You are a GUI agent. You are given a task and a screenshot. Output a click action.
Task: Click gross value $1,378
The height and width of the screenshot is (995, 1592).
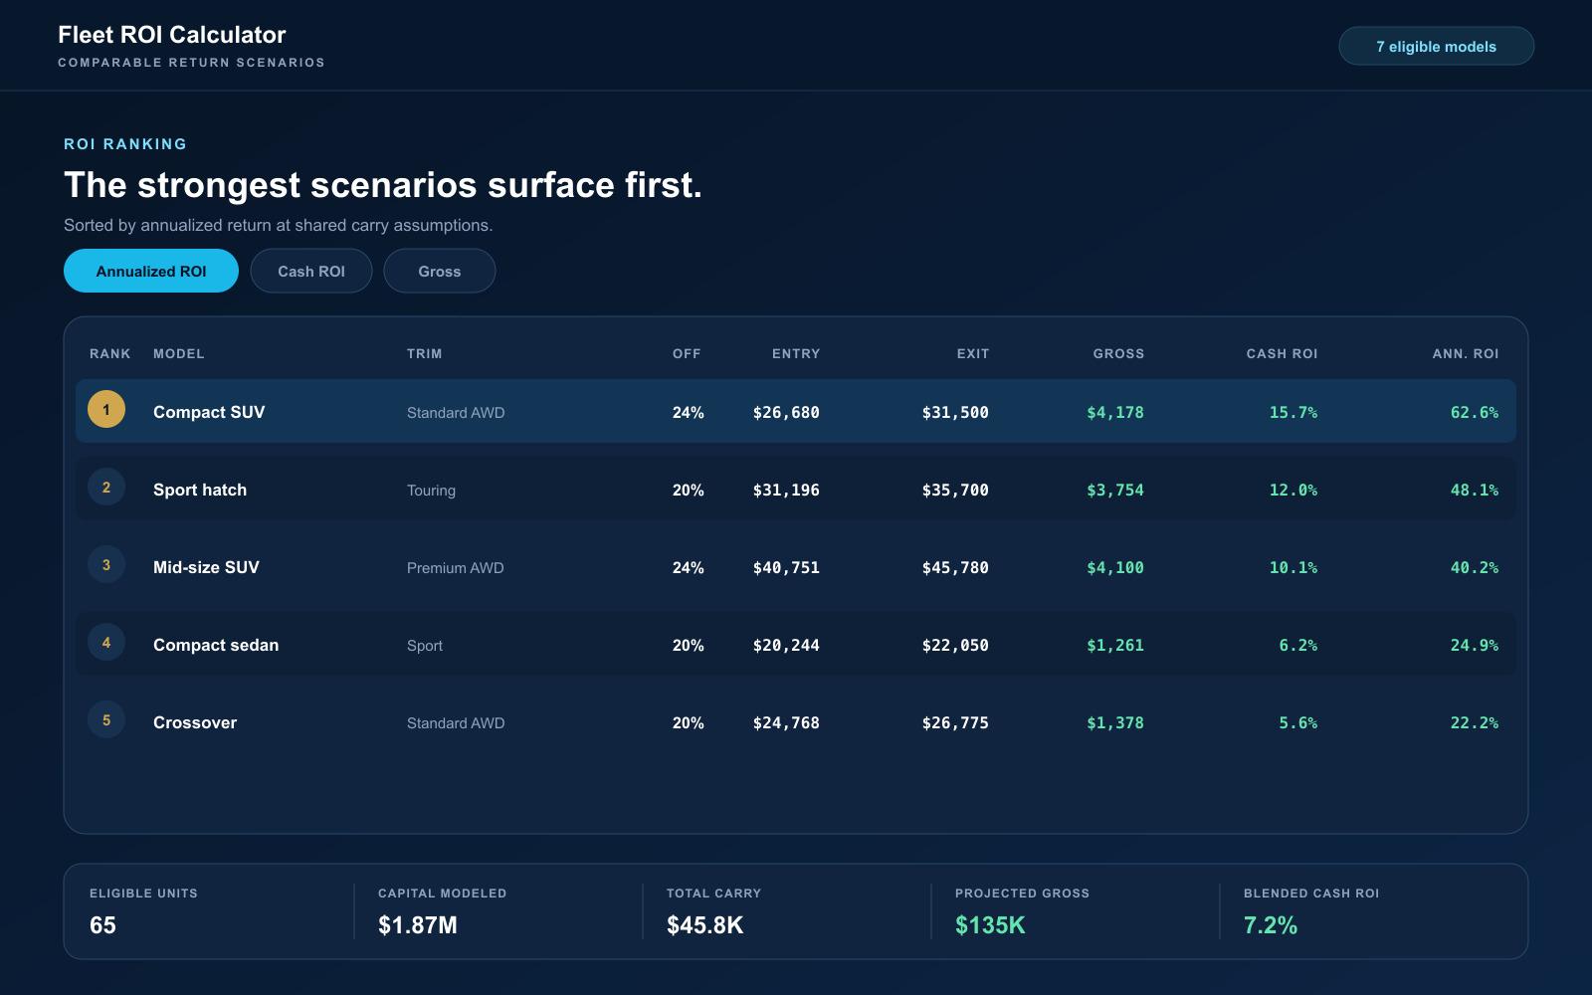pyautogui.click(x=1115, y=722)
